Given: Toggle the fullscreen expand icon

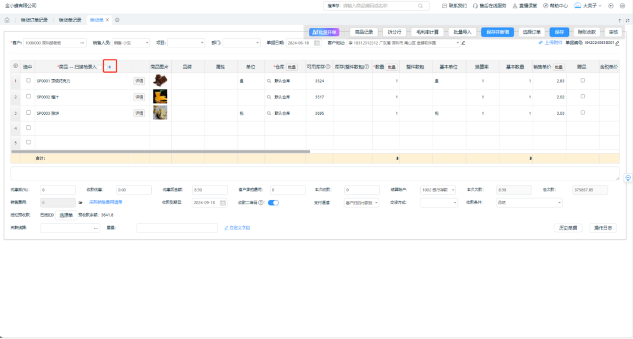Looking at the screenshot, I should [x=627, y=20].
